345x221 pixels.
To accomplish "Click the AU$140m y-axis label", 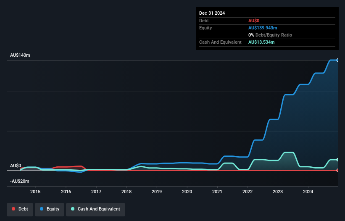I will (x=20, y=55).
